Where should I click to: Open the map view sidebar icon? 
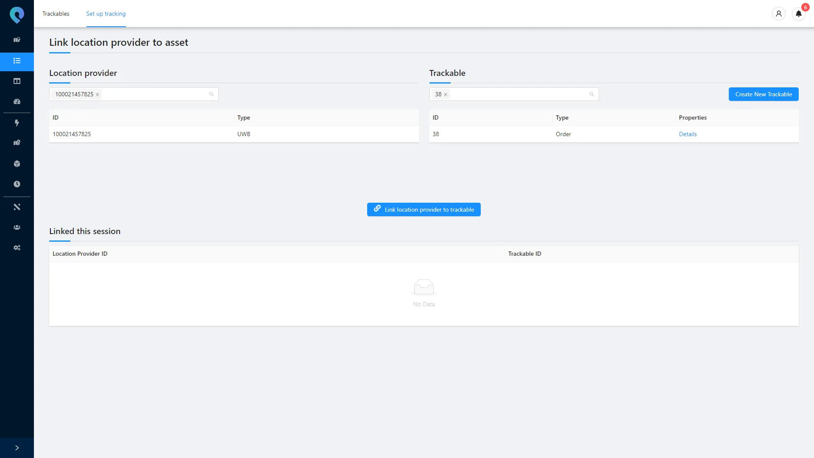tap(17, 40)
